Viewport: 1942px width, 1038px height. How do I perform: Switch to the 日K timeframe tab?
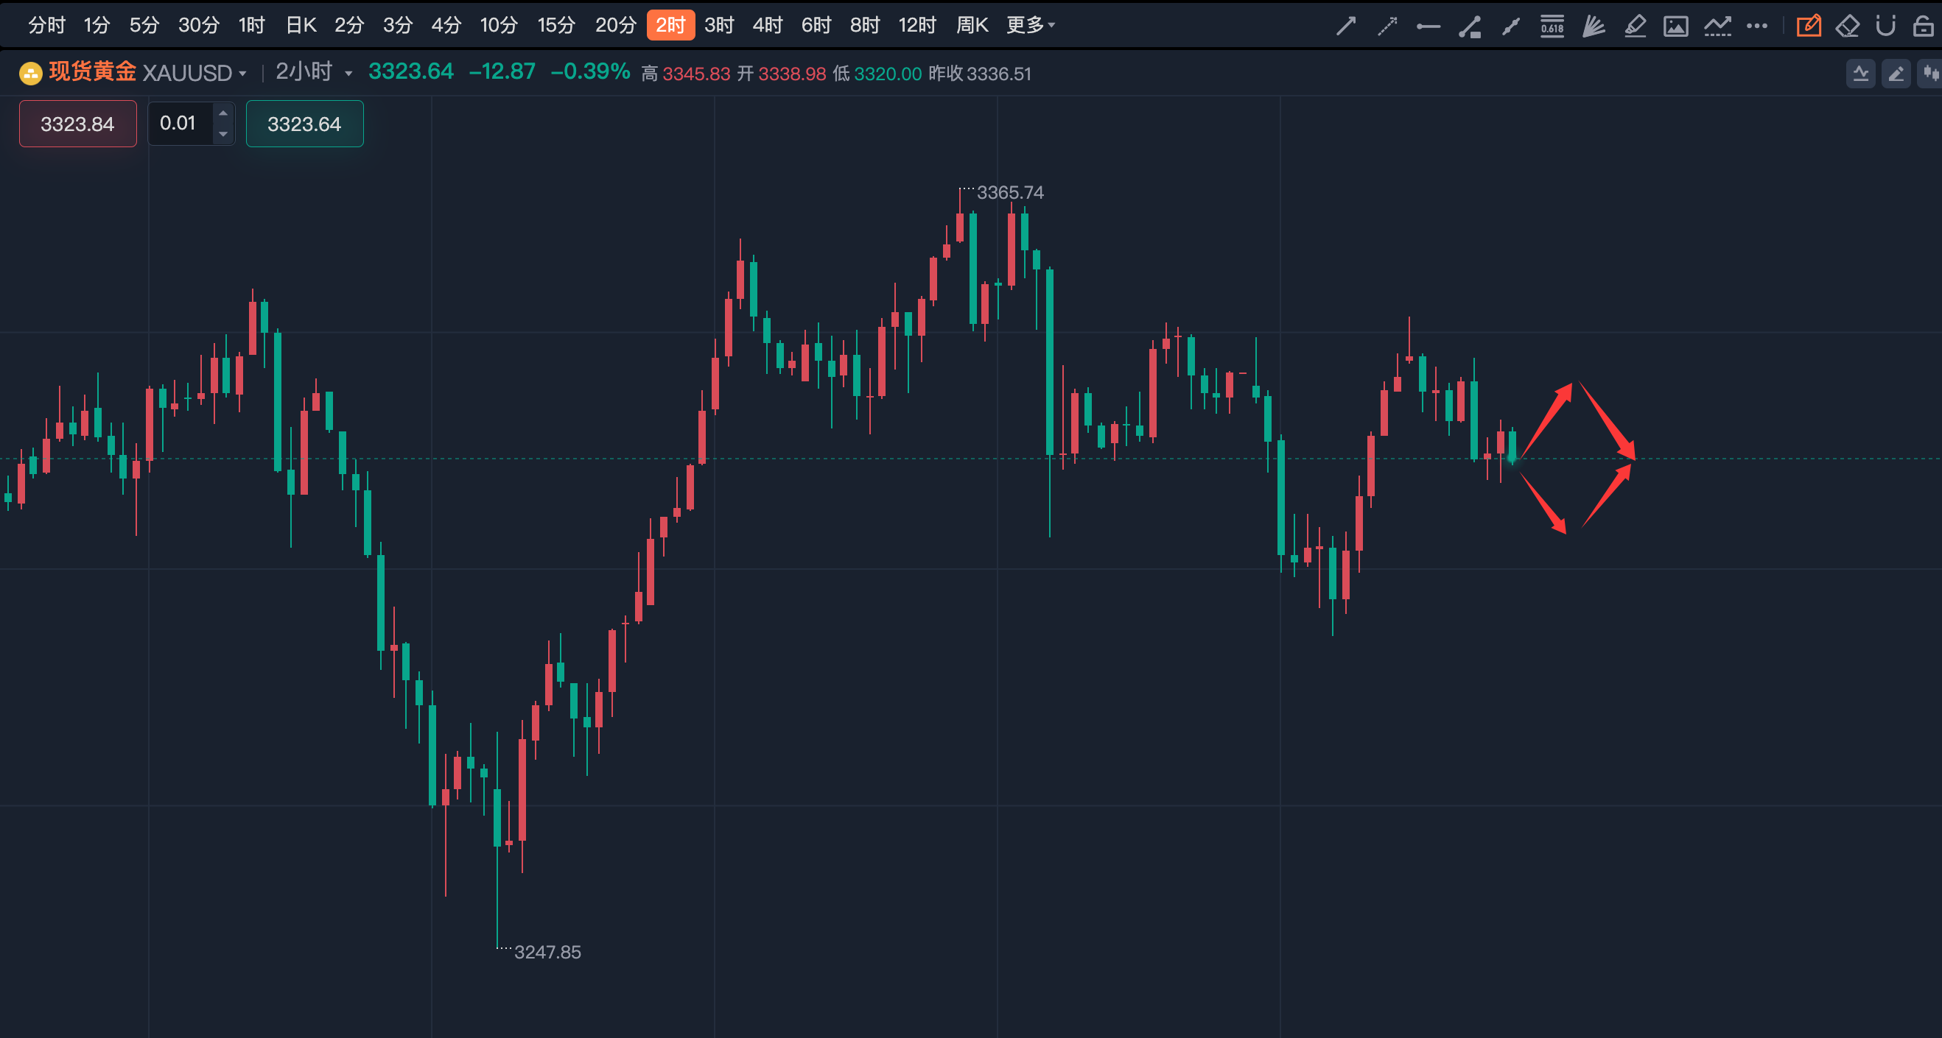pos(300,26)
